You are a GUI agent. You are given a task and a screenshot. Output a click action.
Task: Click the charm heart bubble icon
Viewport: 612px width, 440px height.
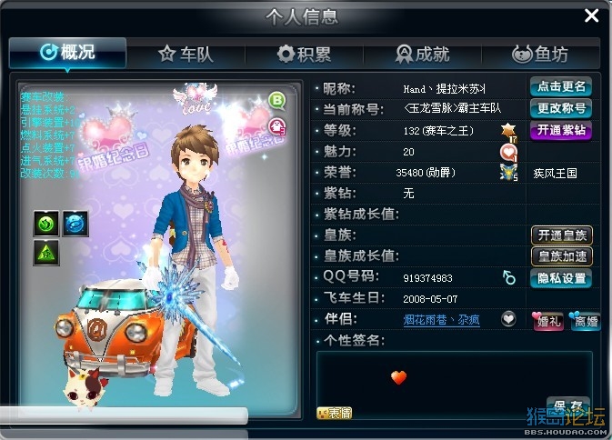click(508, 153)
